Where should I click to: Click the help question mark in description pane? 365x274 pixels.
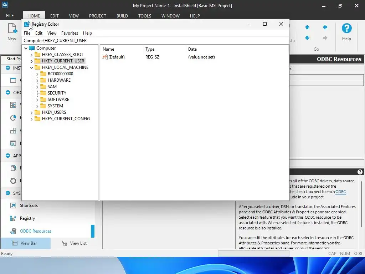coord(360,172)
